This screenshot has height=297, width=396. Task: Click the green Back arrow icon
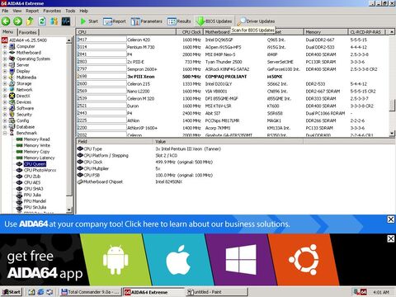[x=6, y=21]
